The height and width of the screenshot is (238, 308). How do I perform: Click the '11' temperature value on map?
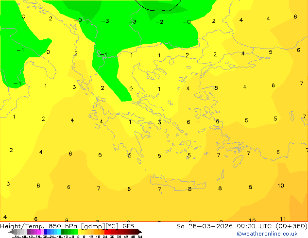(283, 219)
